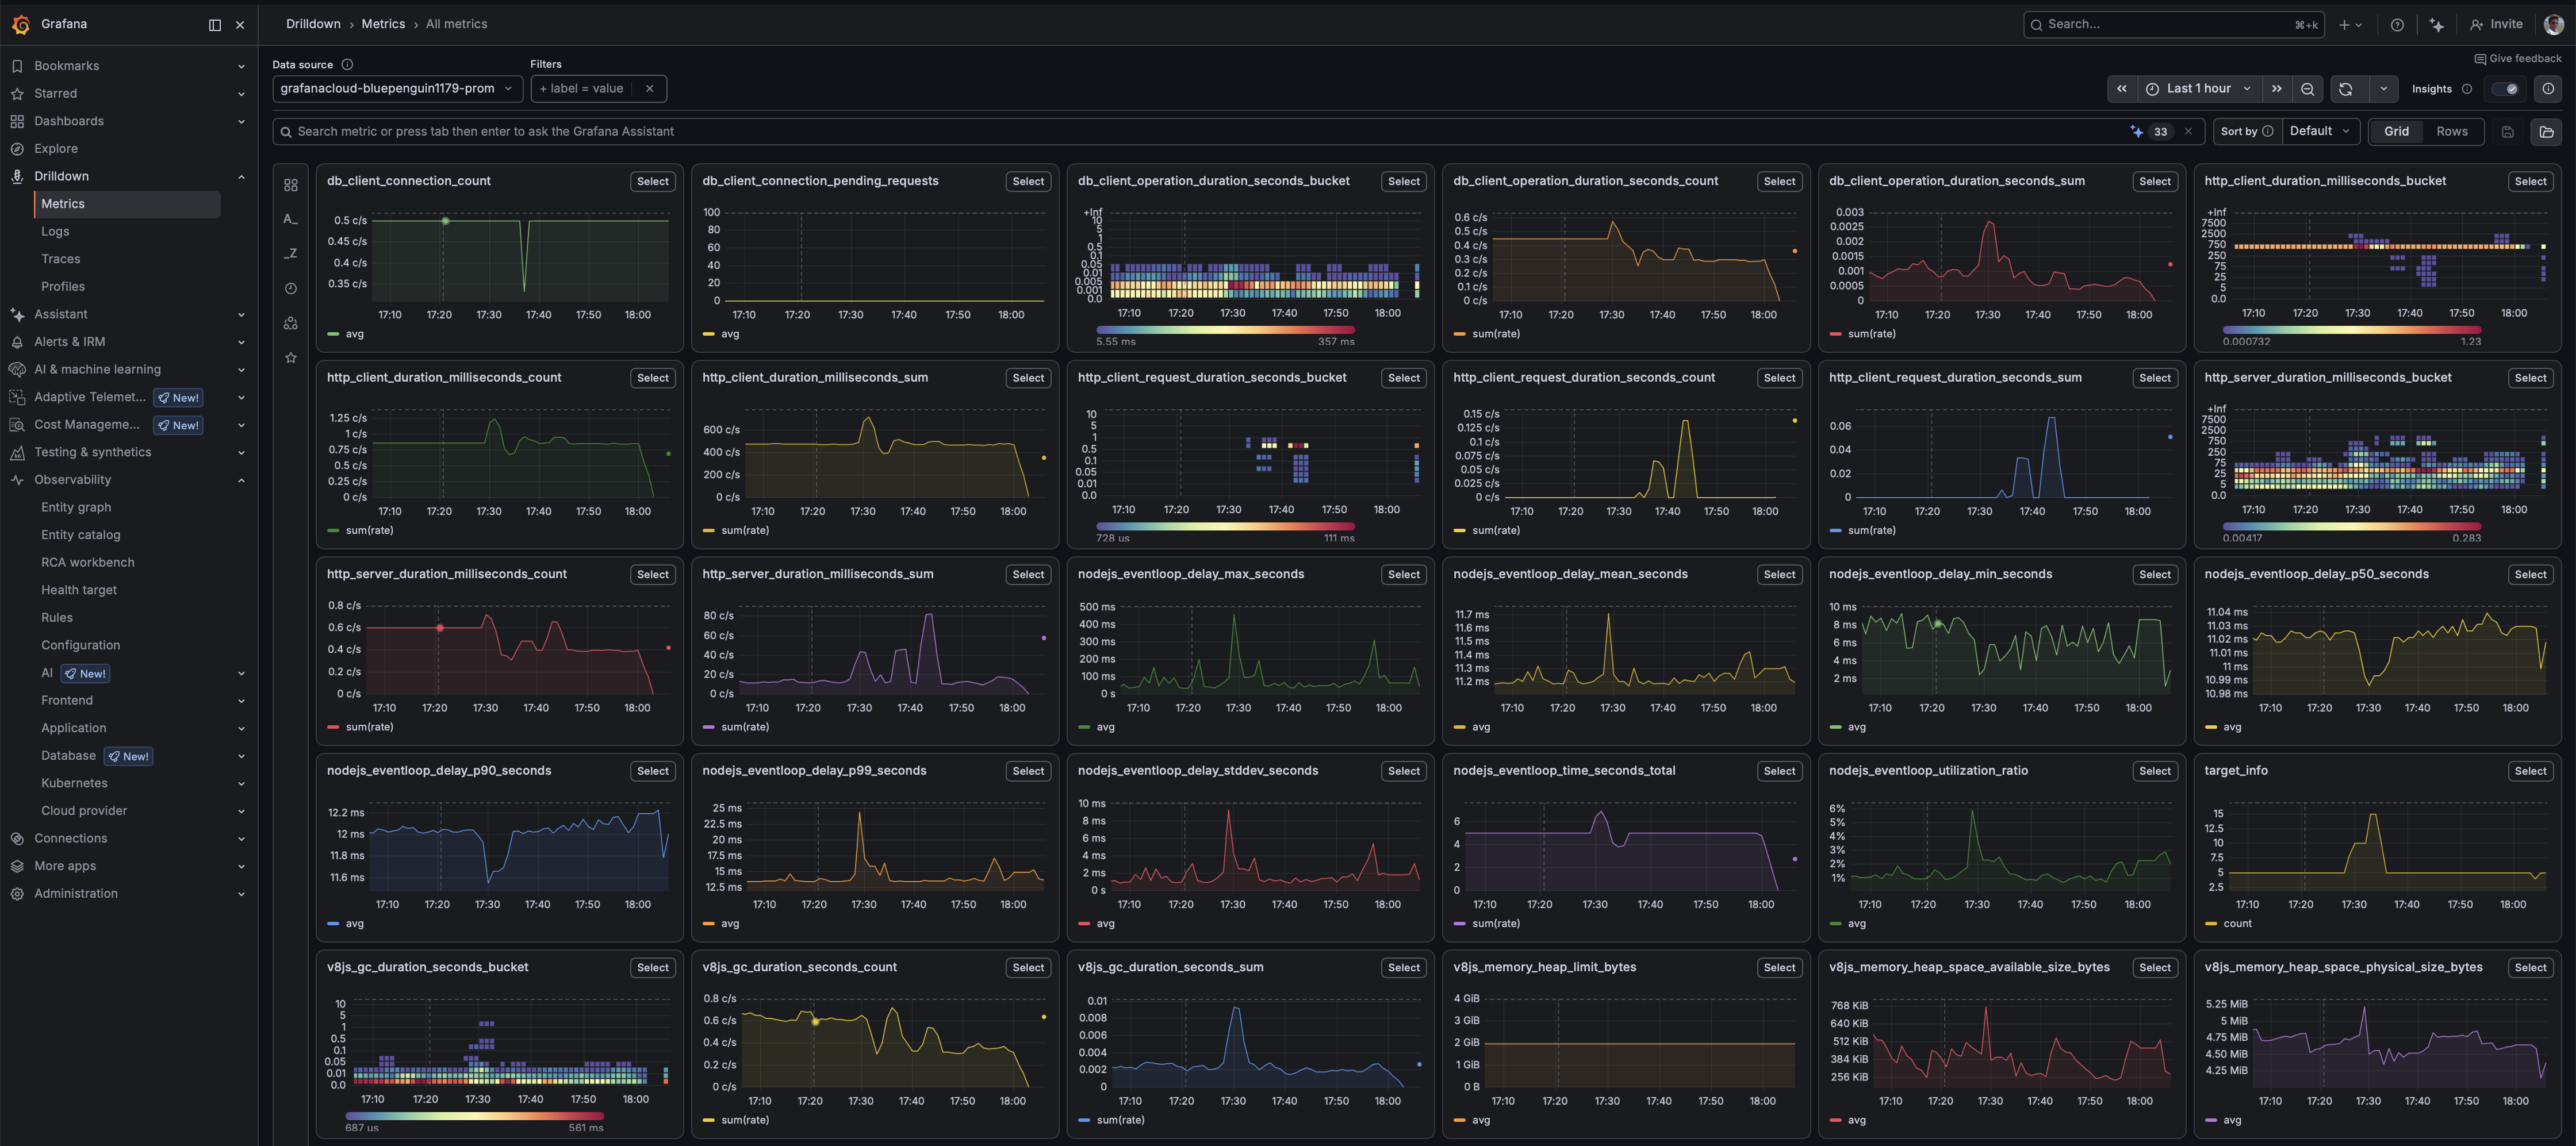Toggle the Insights switch
The image size is (2576, 1146).
(2504, 89)
